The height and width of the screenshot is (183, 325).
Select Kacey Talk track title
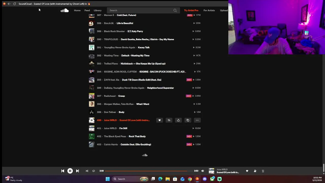(x=144, y=48)
